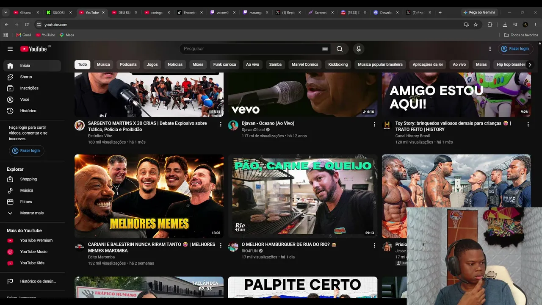Open the Todos os favoritos bookmarks folder
Image resolution: width=542 pixels, height=305 pixels.
pyautogui.click(x=521, y=35)
